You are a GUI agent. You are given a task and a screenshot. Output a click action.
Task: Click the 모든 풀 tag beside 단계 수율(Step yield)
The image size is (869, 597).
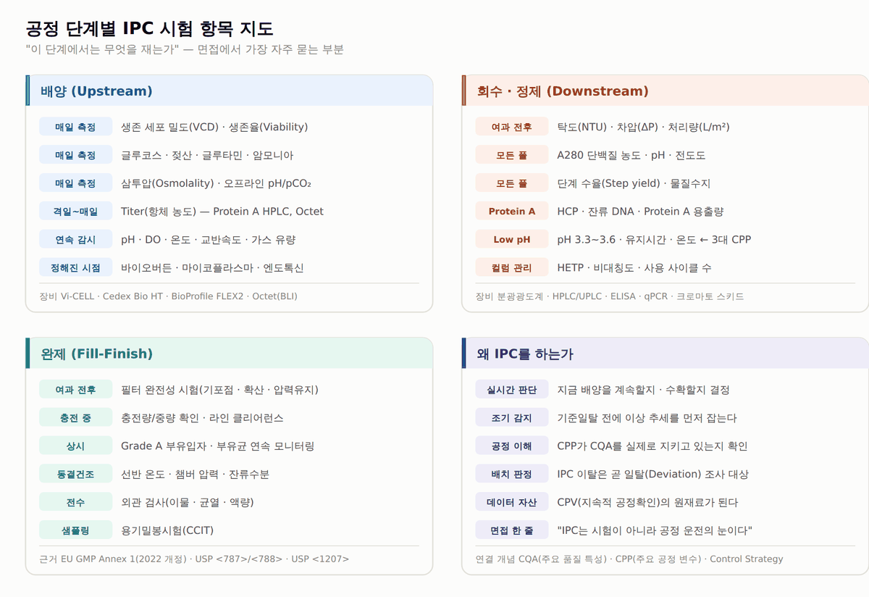[512, 183]
